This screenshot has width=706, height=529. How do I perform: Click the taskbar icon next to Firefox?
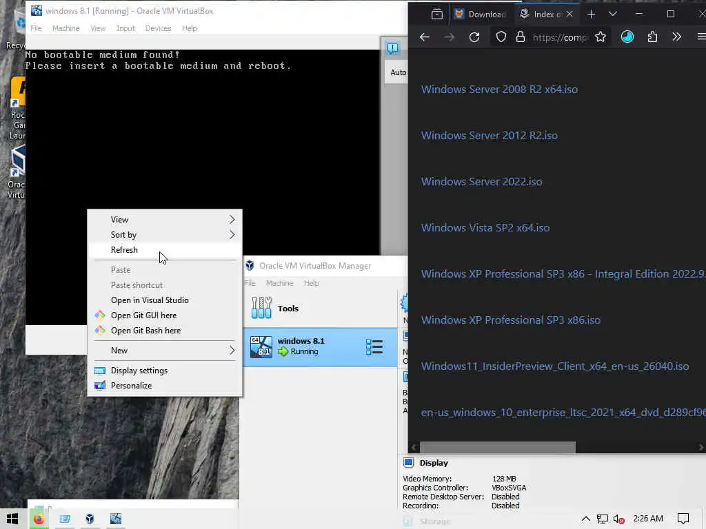click(x=65, y=519)
